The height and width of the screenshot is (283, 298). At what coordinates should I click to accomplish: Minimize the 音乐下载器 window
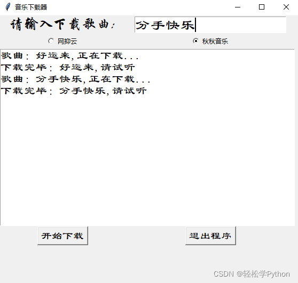[x=238, y=7]
